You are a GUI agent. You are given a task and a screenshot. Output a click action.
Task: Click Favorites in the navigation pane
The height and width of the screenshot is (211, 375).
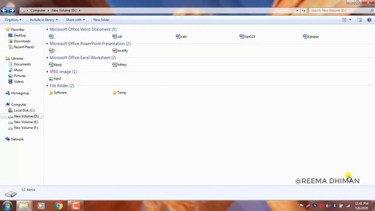[x=15, y=30]
